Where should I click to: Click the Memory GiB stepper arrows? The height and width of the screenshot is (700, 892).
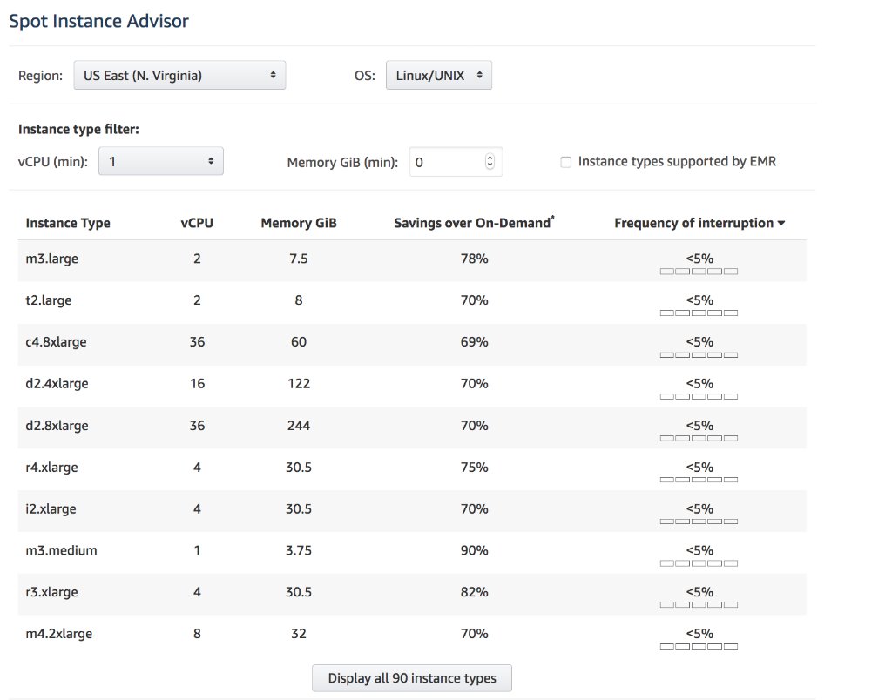click(490, 162)
